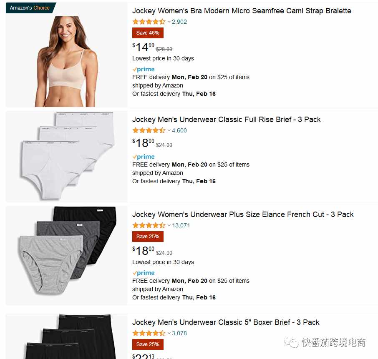Expand rating chevron next to 3,078 reviews
378x359 pixels.
tap(169, 334)
